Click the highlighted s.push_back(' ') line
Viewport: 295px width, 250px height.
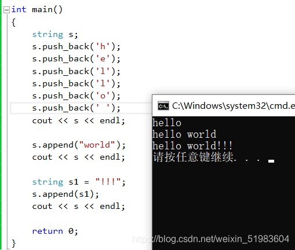[77, 108]
